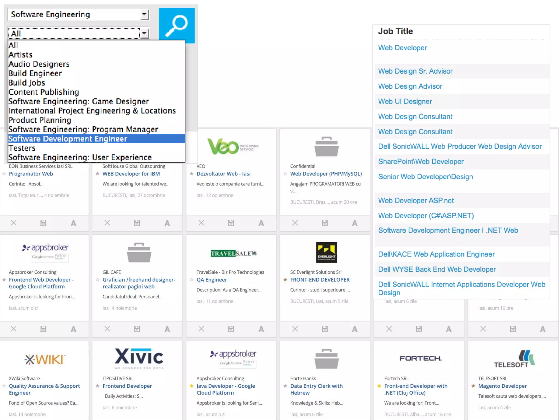Dismiss the Web Developer (PHP/MySQL) card
560x420 pixels.
pos(295,223)
